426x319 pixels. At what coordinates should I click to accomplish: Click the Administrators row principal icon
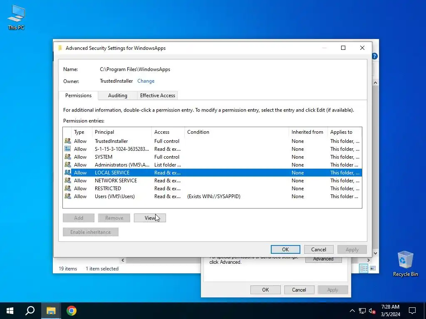coord(68,164)
